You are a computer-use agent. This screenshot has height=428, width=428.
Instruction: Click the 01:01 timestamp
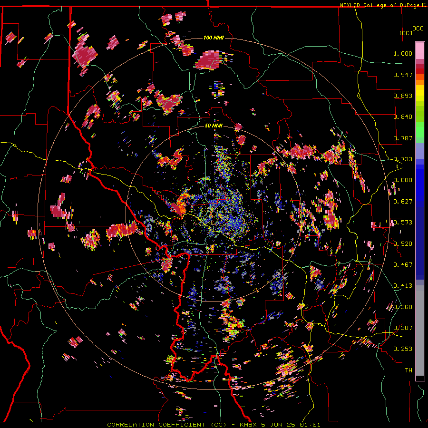point(309,425)
